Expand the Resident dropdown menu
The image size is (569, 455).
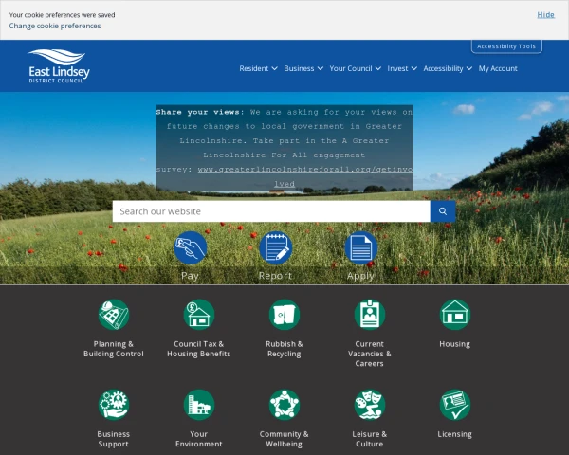click(258, 68)
